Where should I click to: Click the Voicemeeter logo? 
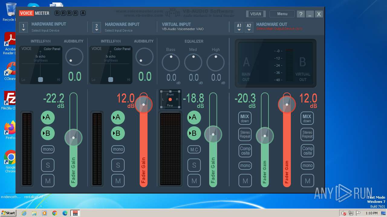point(34,13)
